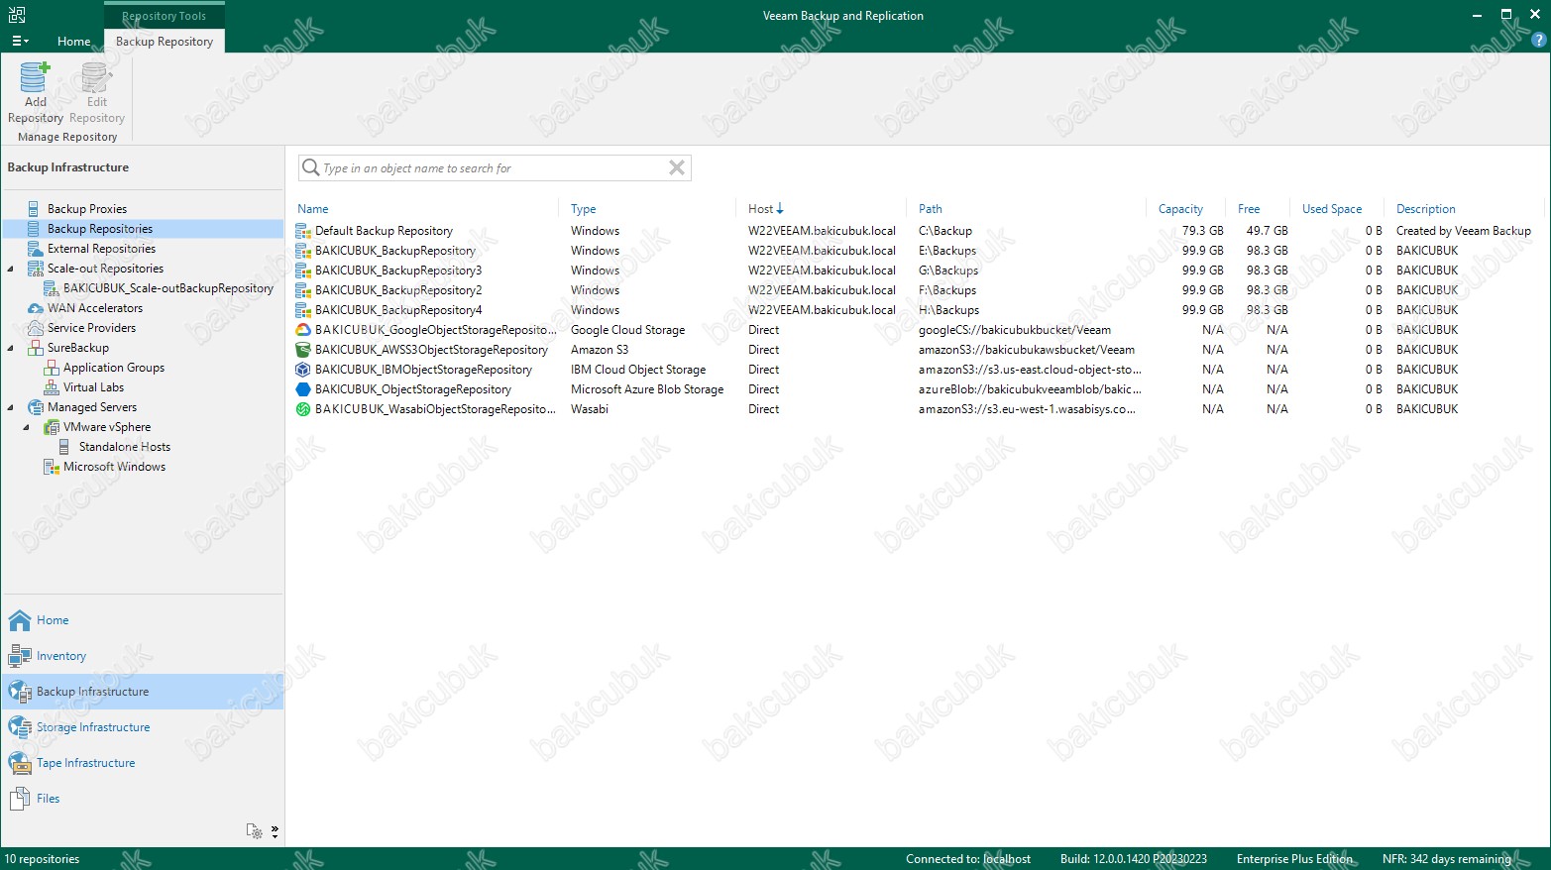
Task: Sort by the Host column header
Action: coord(761,209)
